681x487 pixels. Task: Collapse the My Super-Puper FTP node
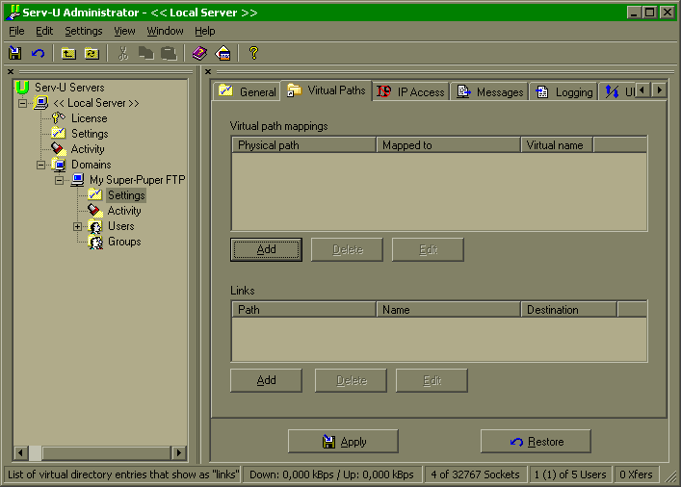point(59,180)
